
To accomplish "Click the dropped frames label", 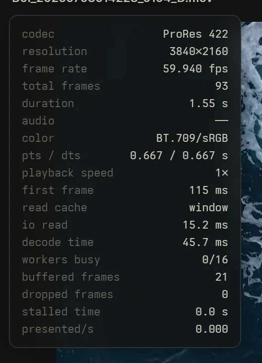I will point(67,295).
